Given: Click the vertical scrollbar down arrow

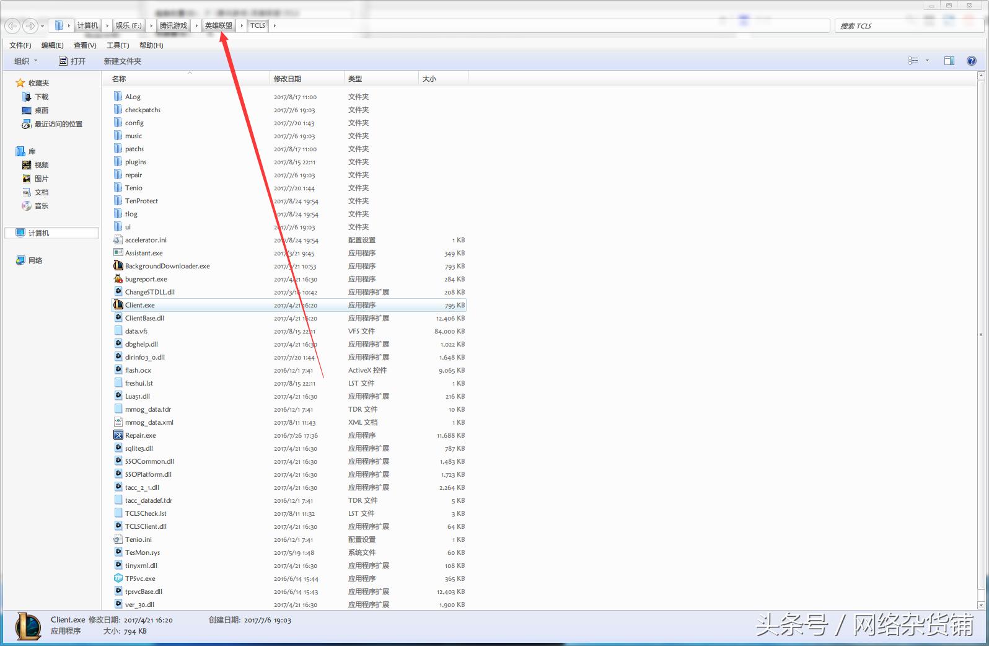Looking at the screenshot, I should click(x=981, y=604).
